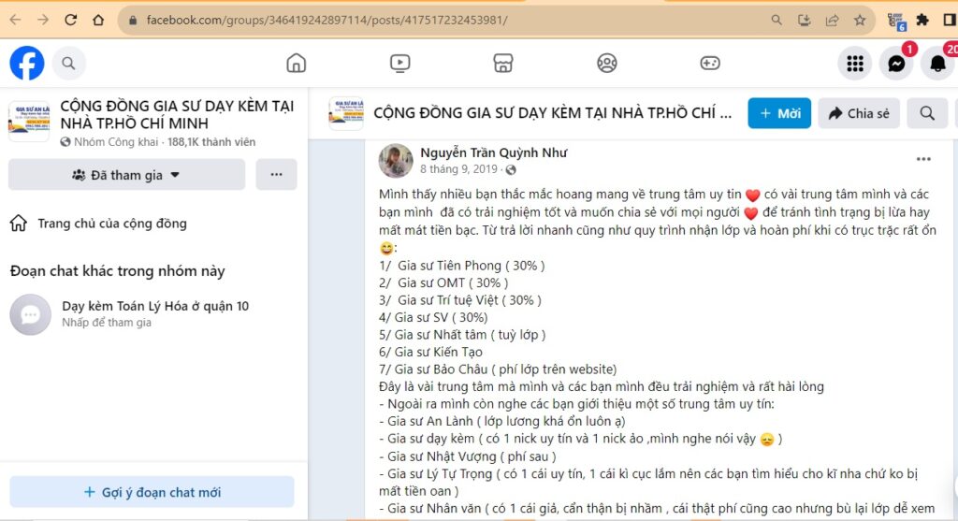
Task: Click the '+ Mời' invite button
Action: 779,113
